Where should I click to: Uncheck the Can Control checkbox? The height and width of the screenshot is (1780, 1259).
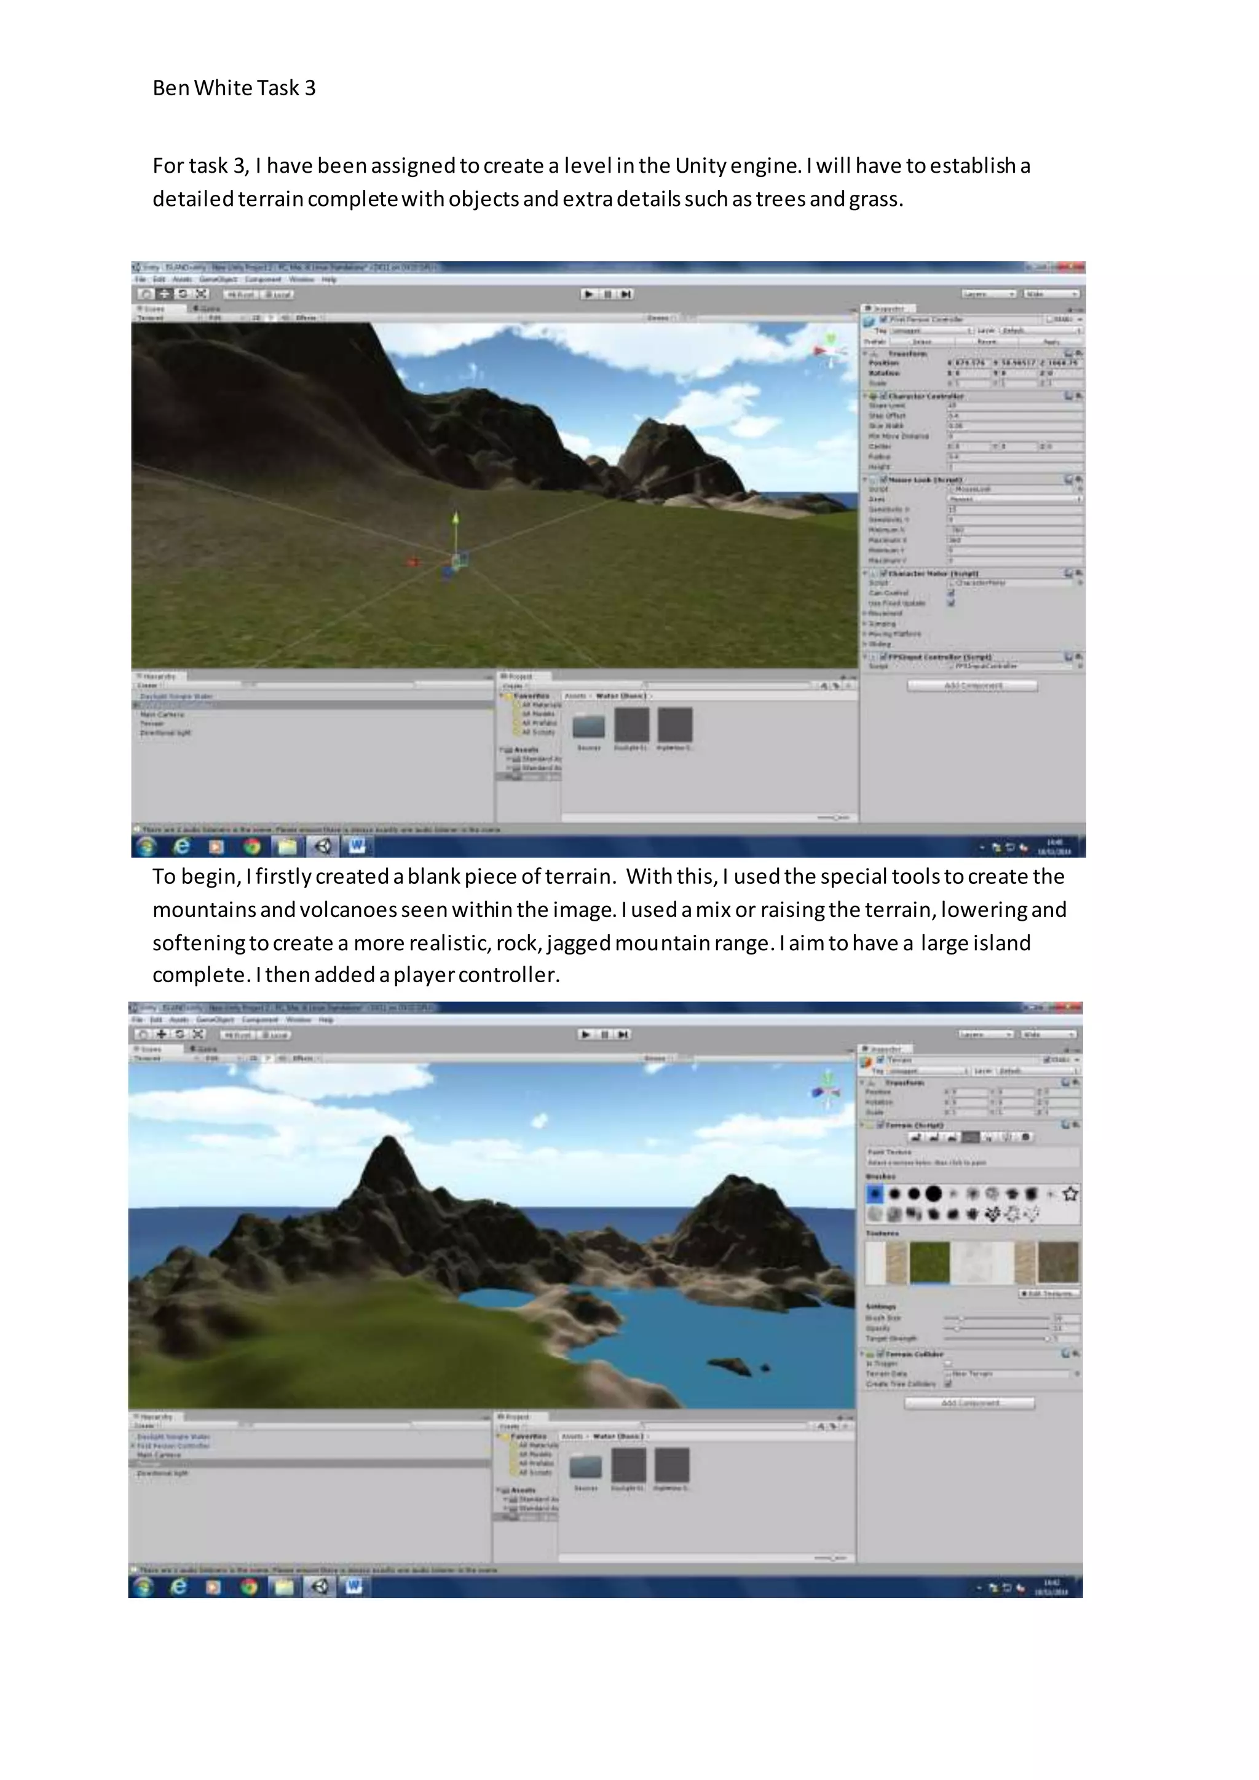point(951,593)
